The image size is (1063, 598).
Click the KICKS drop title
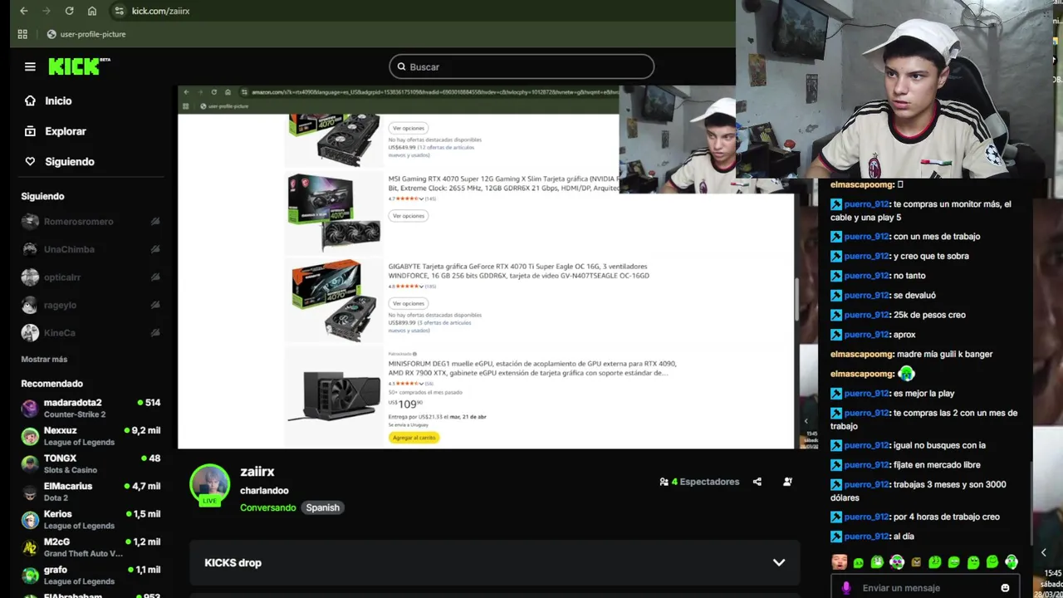pyautogui.click(x=233, y=562)
